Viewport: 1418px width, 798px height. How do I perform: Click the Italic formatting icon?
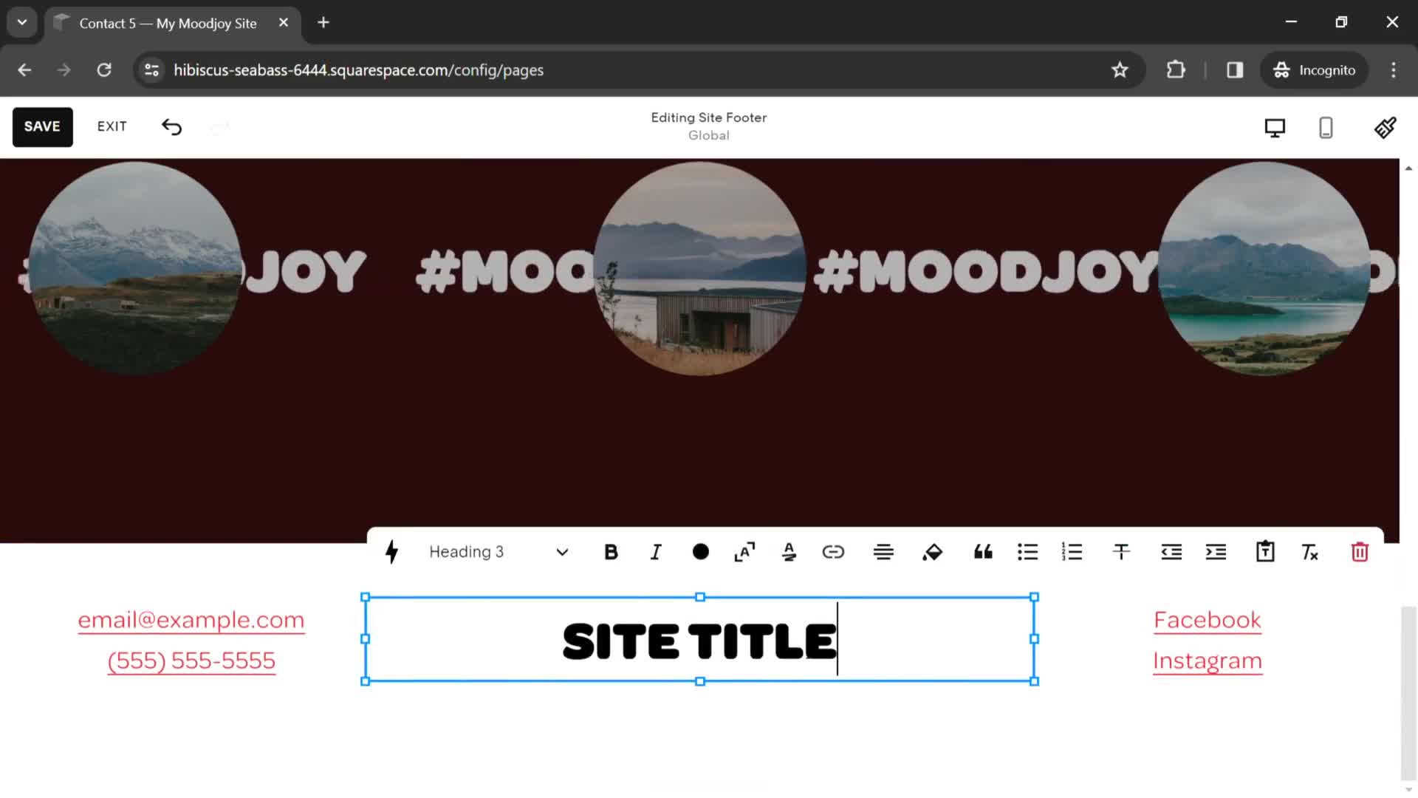(x=655, y=551)
